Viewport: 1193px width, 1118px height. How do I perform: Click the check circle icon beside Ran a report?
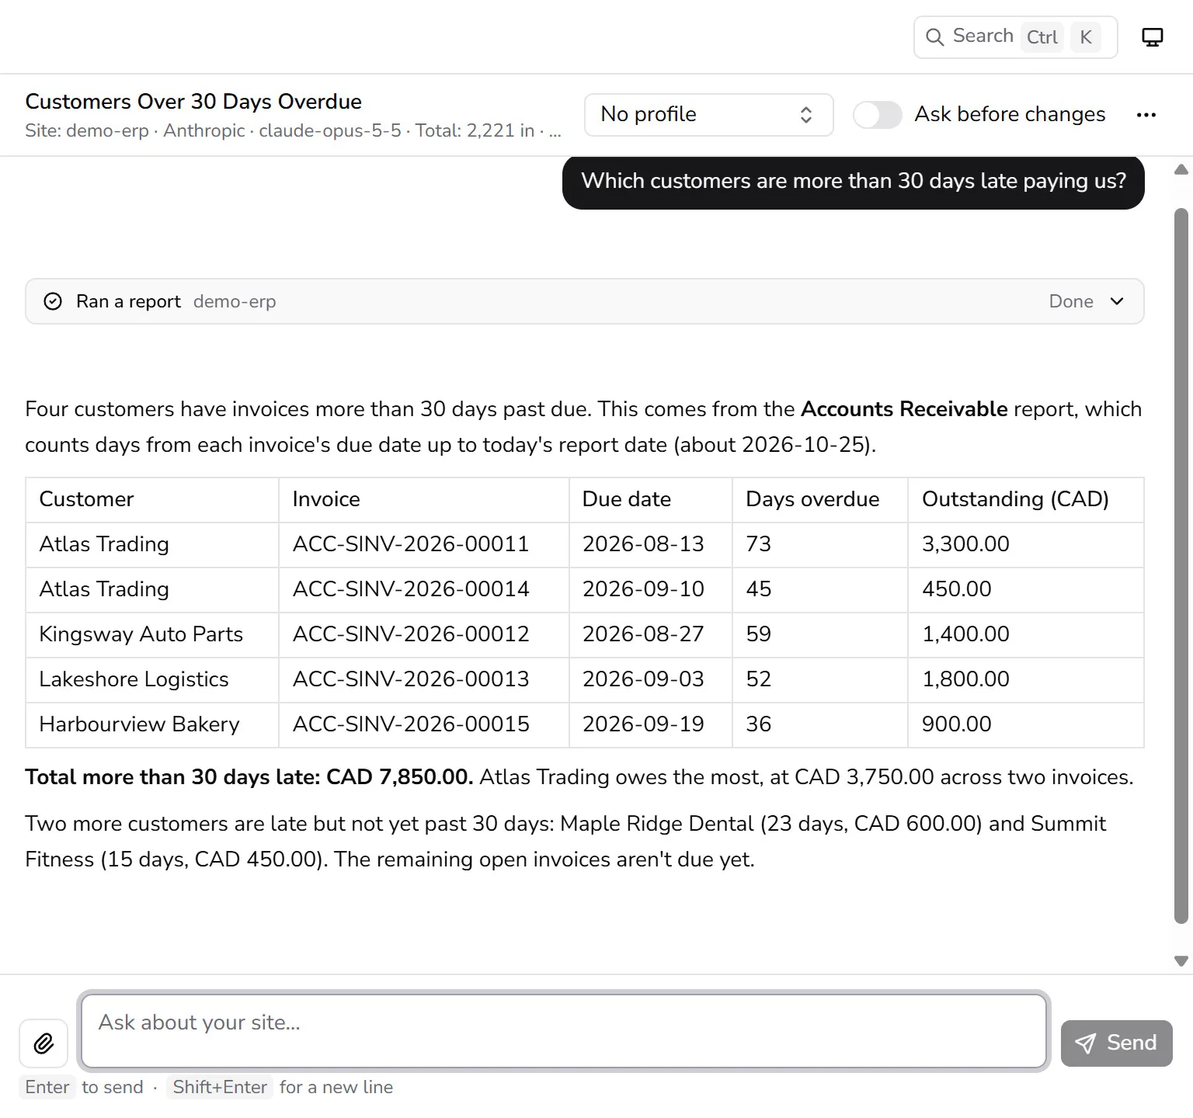(x=53, y=301)
